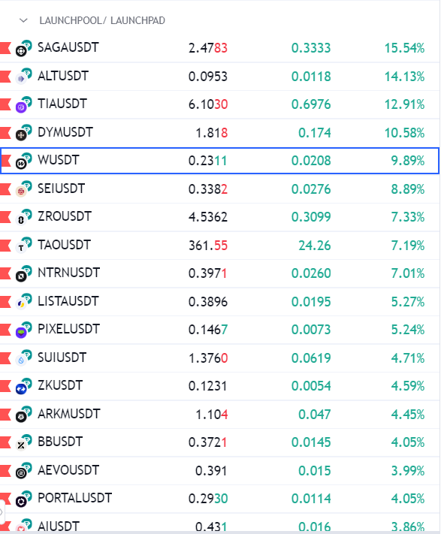Click the SEIUSDT percent change 8.89%
This screenshot has height=534, width=441.
pyautogui.click(x=408, y=189)
